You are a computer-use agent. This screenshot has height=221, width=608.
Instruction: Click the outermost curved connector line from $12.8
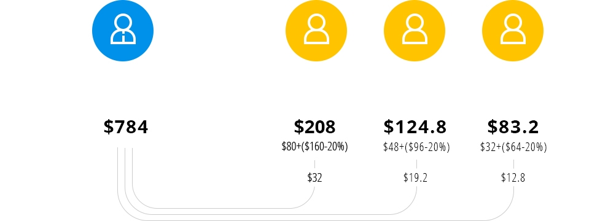(316, 220)
